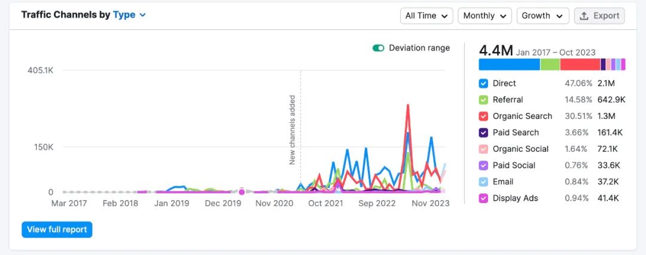
Task: Click the upload arrow icon in Export
Action: tap(584, 16)
